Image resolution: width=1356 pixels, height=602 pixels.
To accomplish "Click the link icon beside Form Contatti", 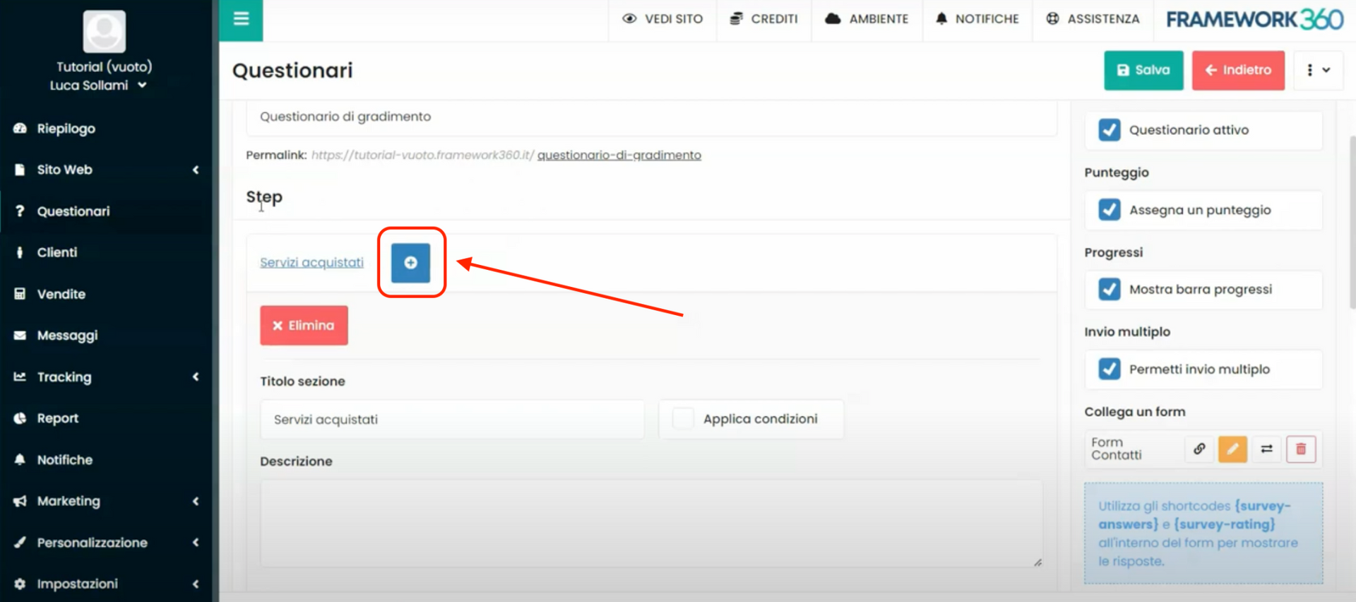I will pyautogui.click(x=1199, y=449).
